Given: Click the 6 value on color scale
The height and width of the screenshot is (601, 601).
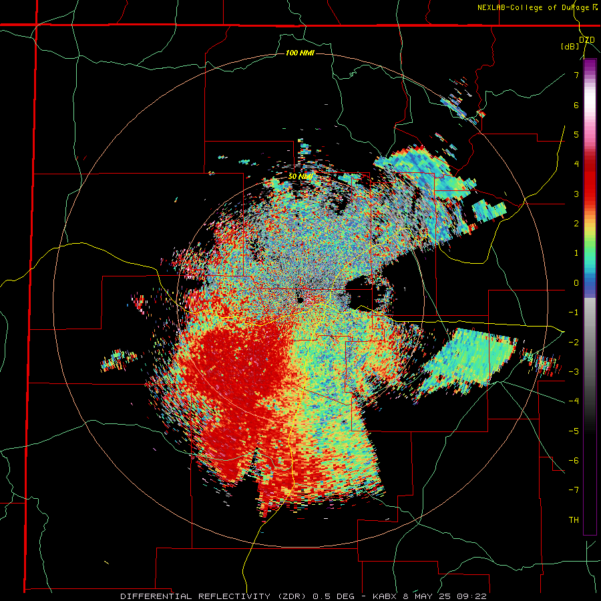Looking at the screenshot, I should [x=576, y=105].
